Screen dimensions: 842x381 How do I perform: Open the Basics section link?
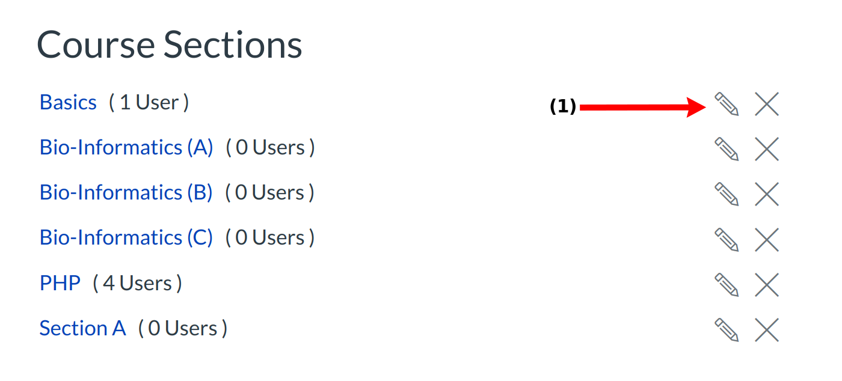(68, 103)
